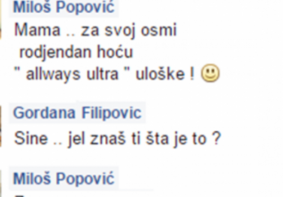Click Gordana Filipovic's avatar edge

[1, 126]
